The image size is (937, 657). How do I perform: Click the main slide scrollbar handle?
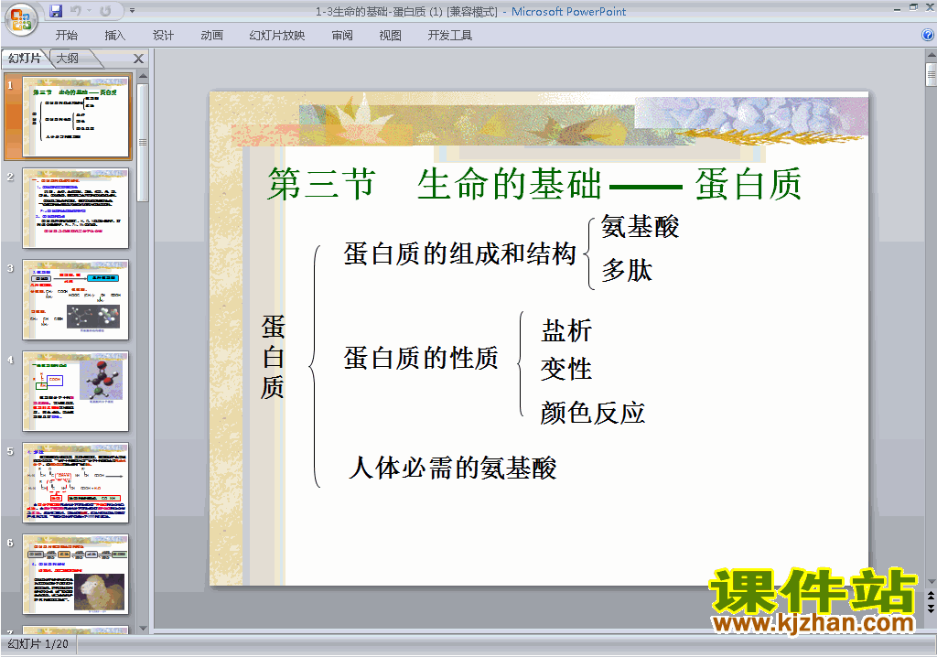pyautogui.click(x=931, y=74)
